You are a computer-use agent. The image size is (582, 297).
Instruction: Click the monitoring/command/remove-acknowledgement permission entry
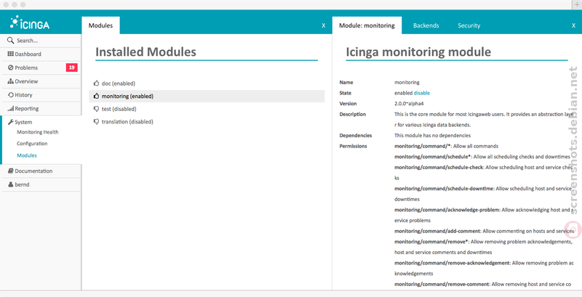[x=484, y=268]
